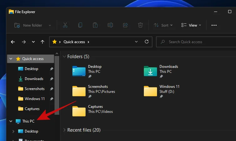Click the chevron after Quick access breadcrumb
This screenshot has height=141, width=236.
tap(88, 42)
